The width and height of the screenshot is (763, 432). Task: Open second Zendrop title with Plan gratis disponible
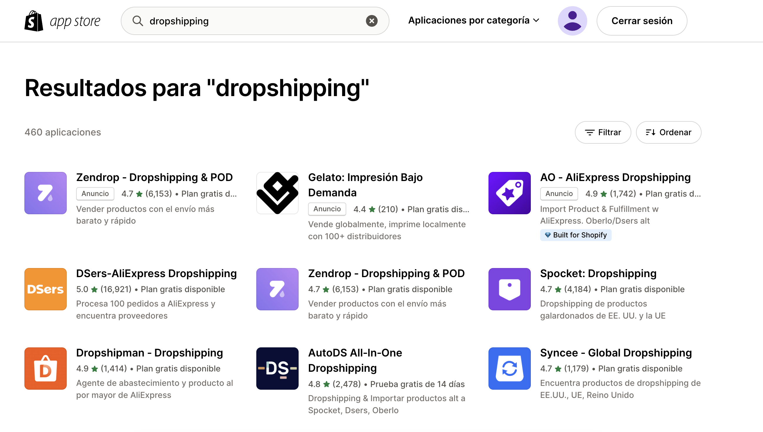[386, 273]
